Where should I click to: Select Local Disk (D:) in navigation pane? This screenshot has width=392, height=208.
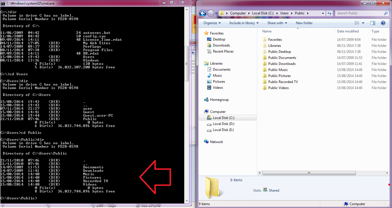224,124
